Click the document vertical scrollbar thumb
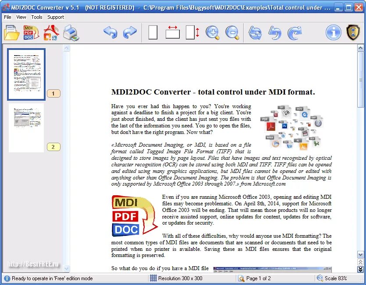The image size is (366, 285). click(360, 80)
